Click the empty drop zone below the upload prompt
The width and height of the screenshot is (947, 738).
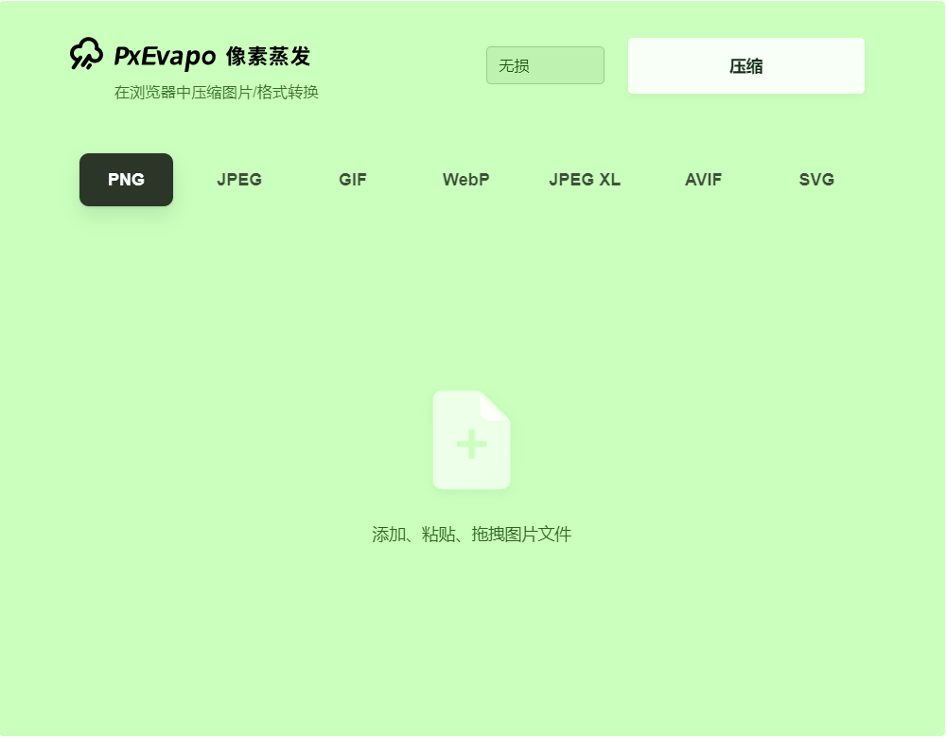(471, 634)
